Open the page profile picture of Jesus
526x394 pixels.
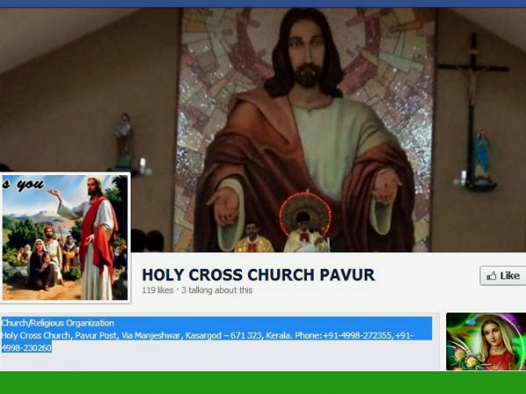pyautogui.click(x=65, y=237)
